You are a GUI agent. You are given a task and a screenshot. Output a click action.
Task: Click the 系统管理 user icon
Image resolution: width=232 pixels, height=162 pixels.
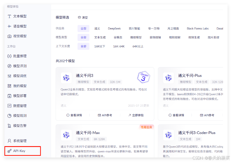[9, 141]
